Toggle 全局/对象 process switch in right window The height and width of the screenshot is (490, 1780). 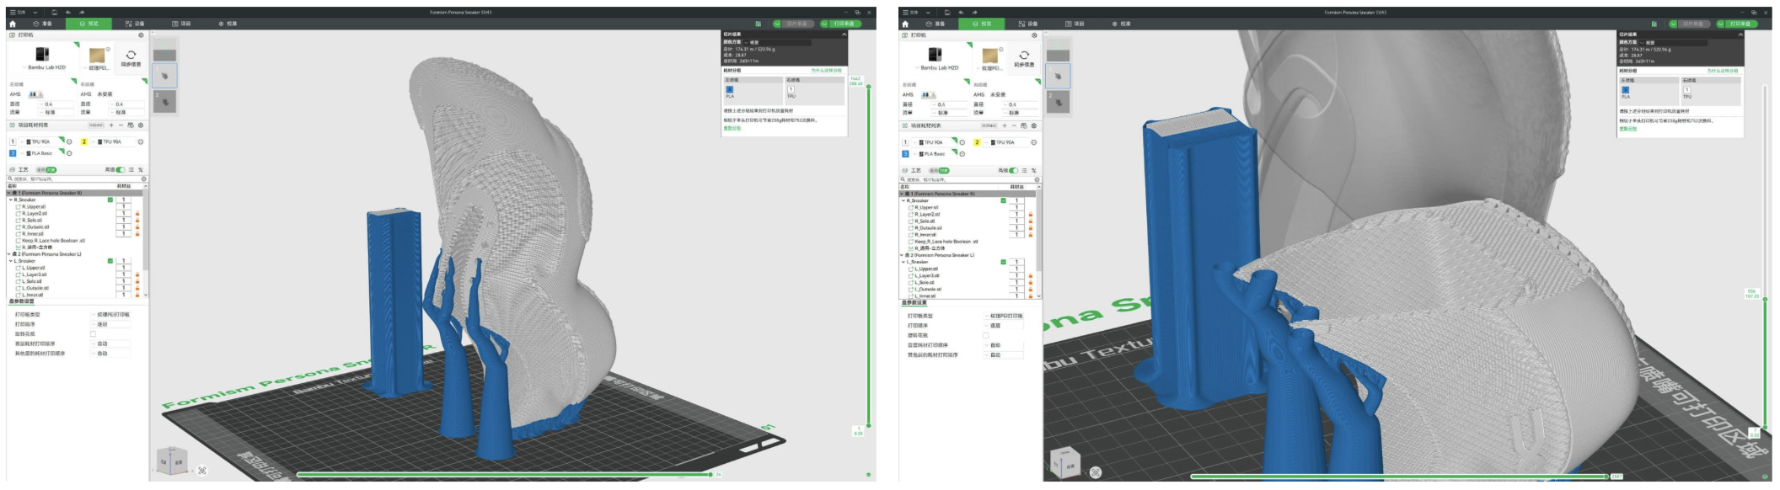pos(939,171)
